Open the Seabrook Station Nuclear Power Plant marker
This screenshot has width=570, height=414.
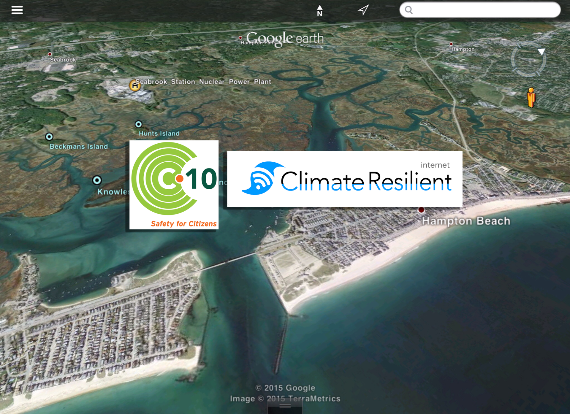click(x=135, y=85)
